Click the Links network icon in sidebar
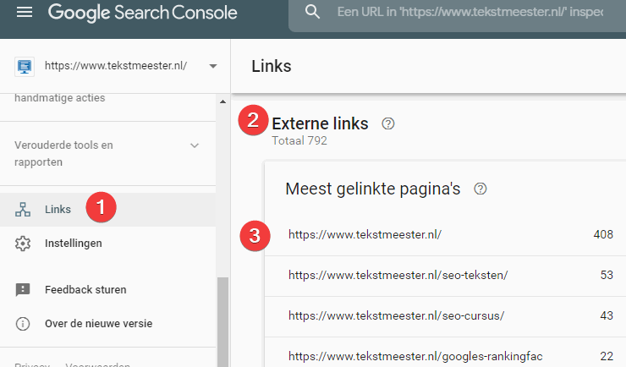626x367 pixels. (x=23, y=210)
